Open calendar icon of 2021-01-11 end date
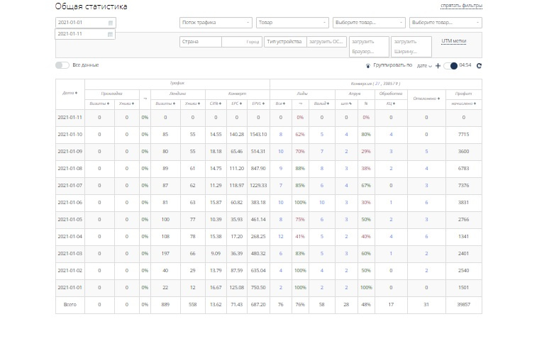The width and height of the screenshot is (554, 341). 110,34
